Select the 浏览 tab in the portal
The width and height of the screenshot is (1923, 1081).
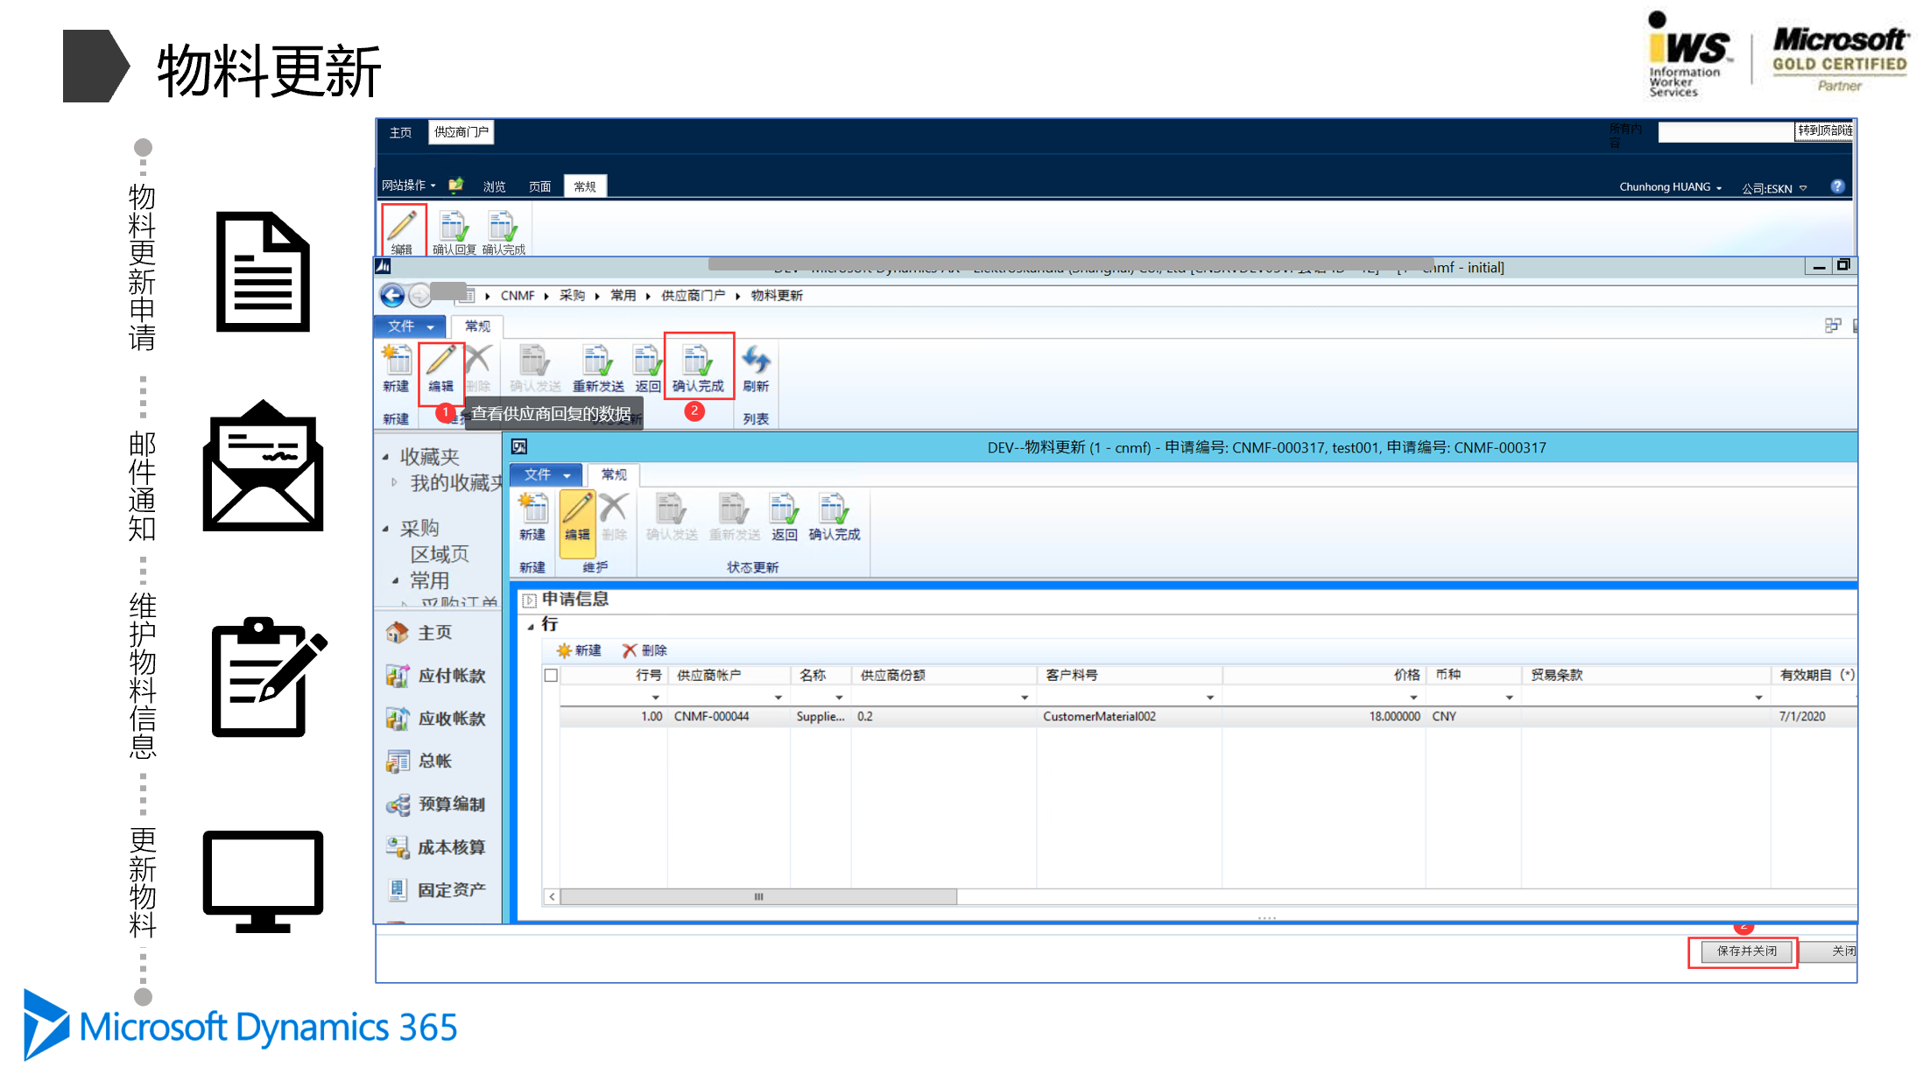coord(494,186)
